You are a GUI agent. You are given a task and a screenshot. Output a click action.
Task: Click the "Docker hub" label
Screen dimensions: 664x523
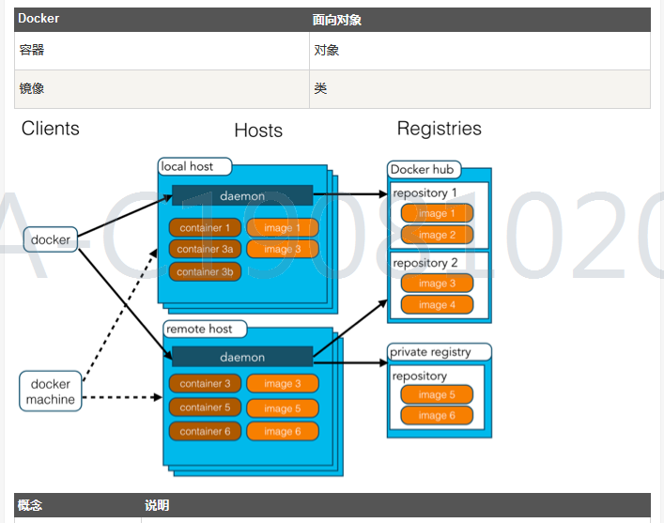pos(424,169)
